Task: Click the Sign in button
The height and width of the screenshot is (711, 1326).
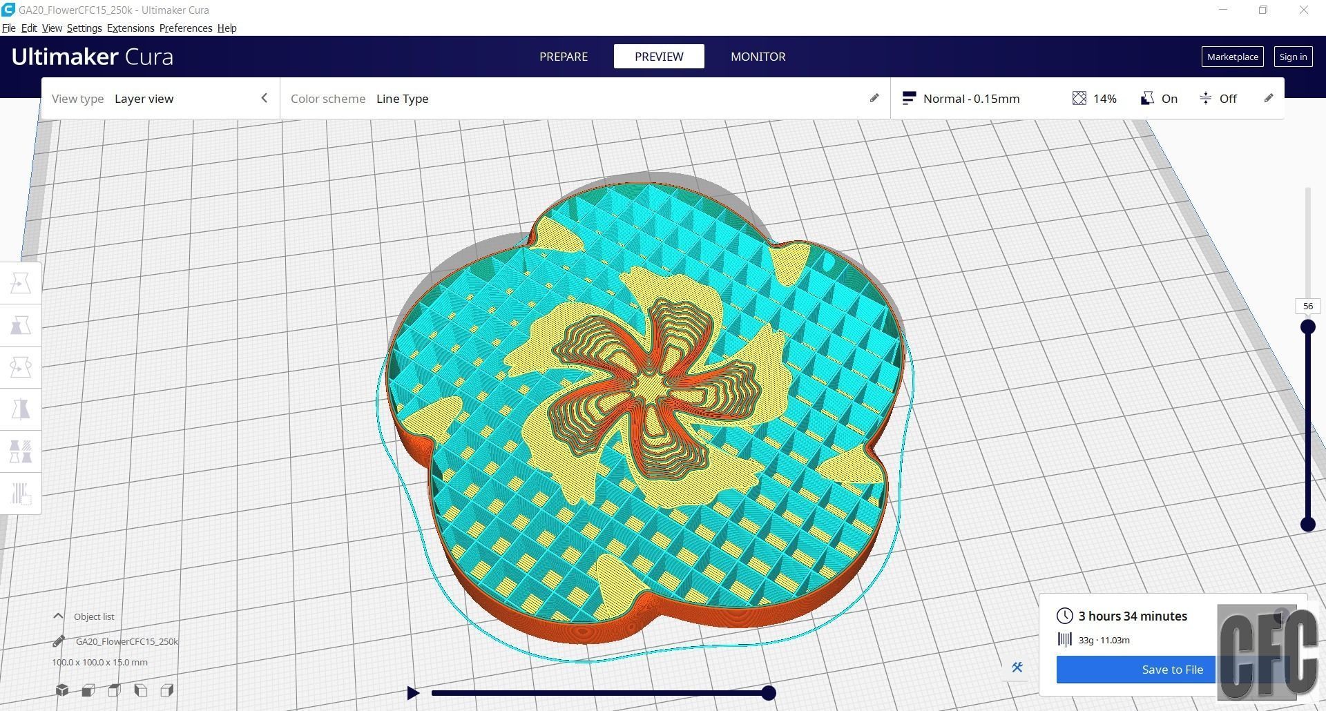Action: coord(1293,57)
